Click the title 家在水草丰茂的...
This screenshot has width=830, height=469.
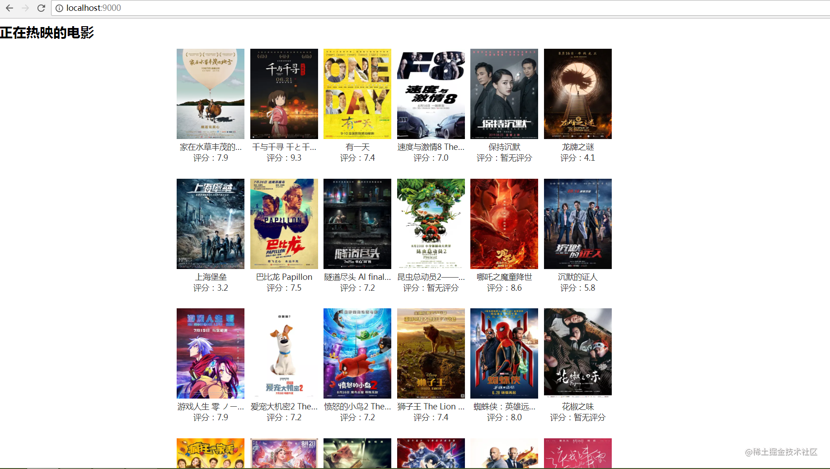[x=211, y=147]
